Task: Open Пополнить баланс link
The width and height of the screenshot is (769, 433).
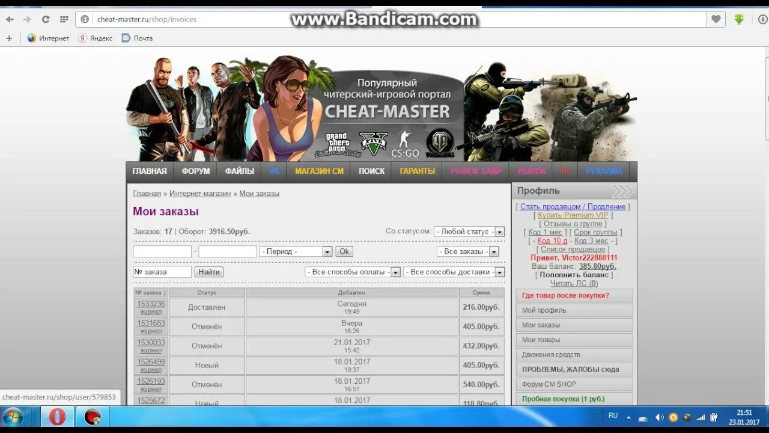Action: tap(575, 274)
